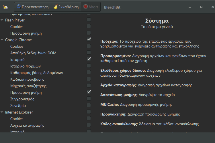Screen dimensions: 215x143
Task: Enable Αρχεία καταγραφής checkbox for Internet Explorer
Action: pos(89,125)
